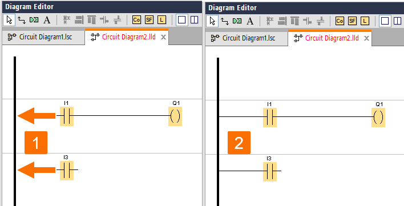Distribute horizontally icon in right editor toolbar
This screenshot has width=404, height=206.
pyautogui.click(x=308, y=21)
